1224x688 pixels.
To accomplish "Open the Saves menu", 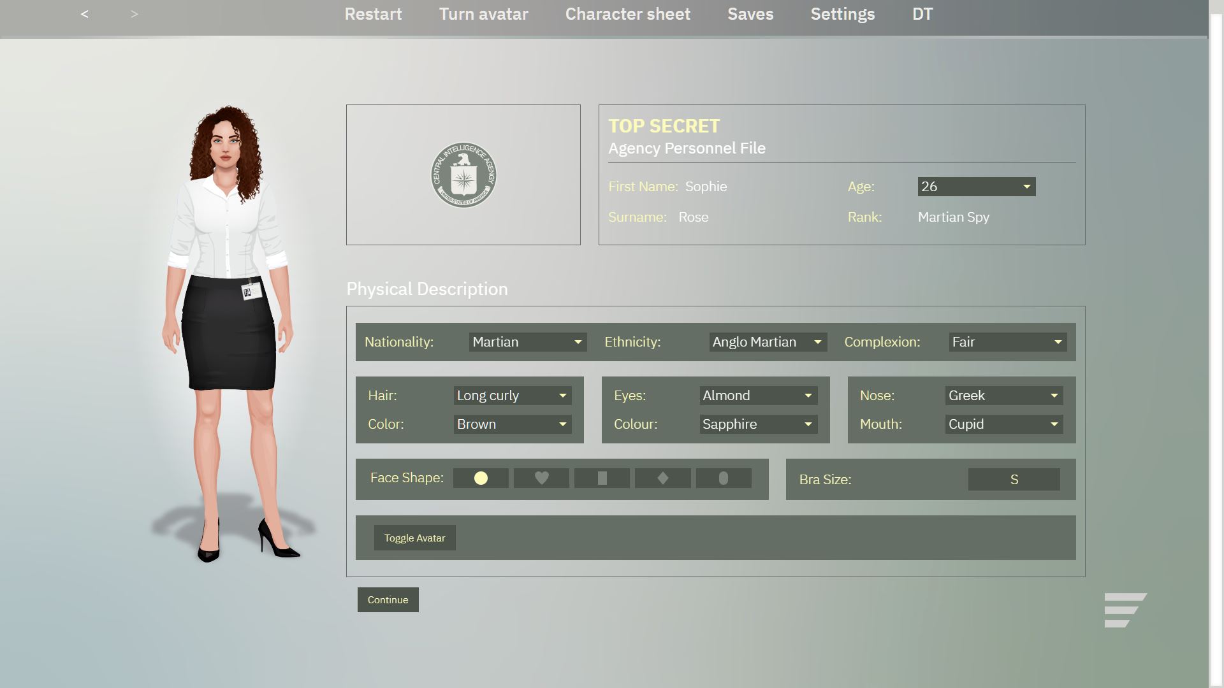I will [750, 14].
